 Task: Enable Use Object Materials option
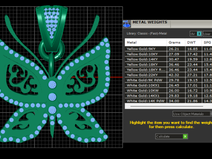192,114
